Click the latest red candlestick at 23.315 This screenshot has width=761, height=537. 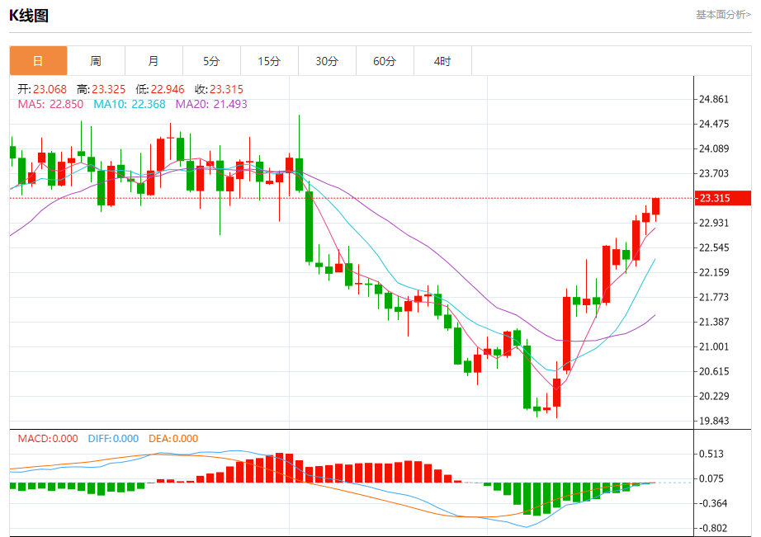point(655,206)
